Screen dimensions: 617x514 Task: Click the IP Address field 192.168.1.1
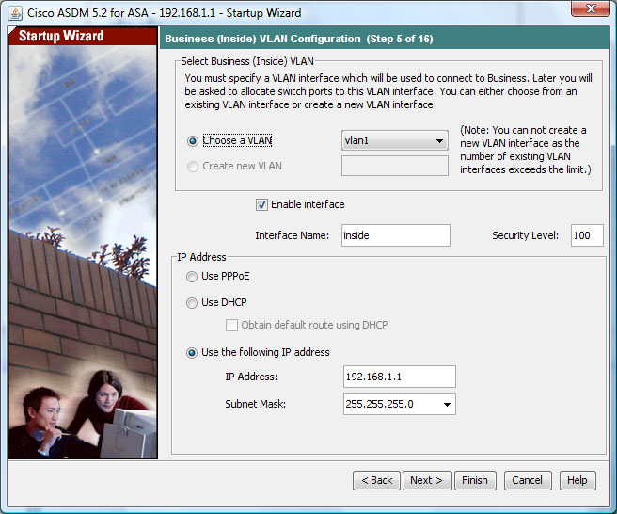(x=400, y=377)
